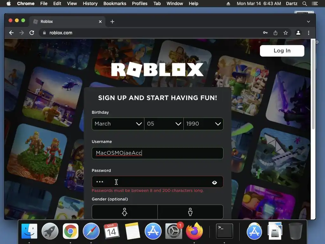Open Finder from the Dock
This screenshot has width=325, height=244.
[29, 231]
